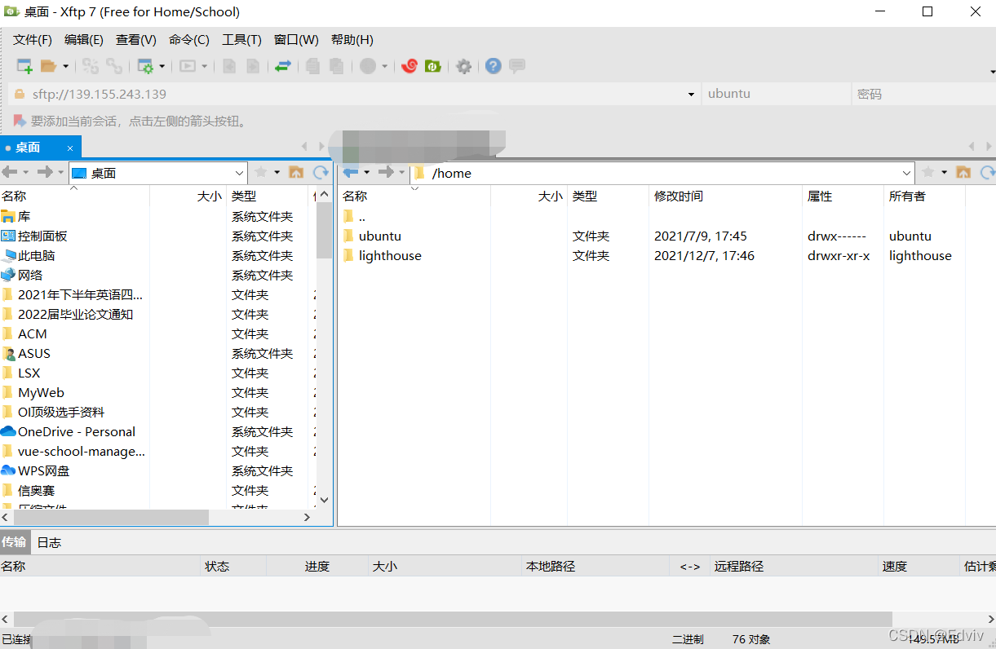Expand the Open Session dropdown arrow

(x=66, y=66)
